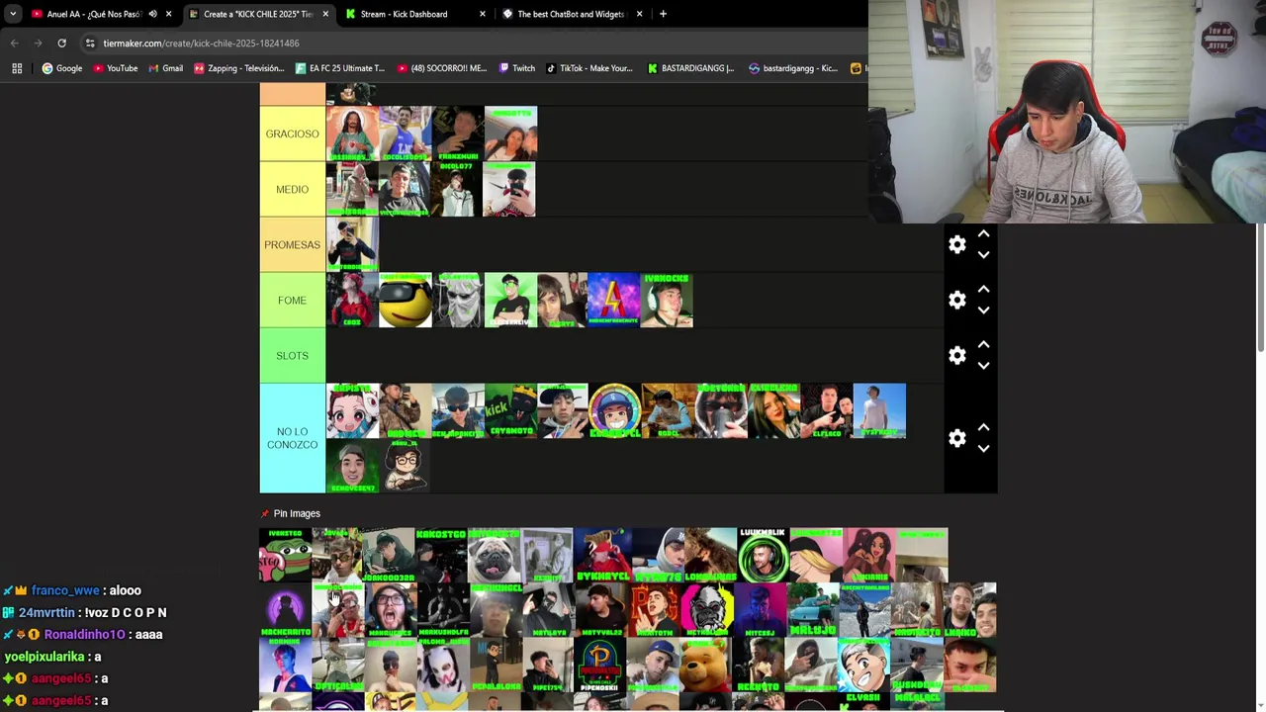Open settings gear for NO LO CONOZCO tier
The height and width of the screenshot is (712, 1266).
956,438
